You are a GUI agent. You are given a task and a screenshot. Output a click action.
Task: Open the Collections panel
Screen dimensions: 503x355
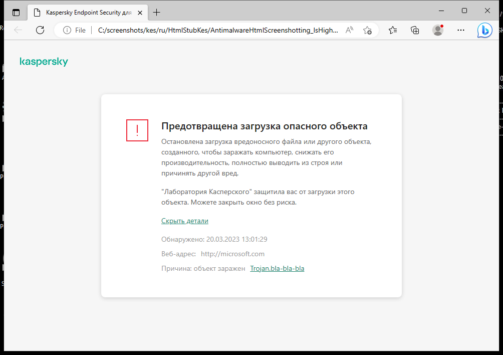pos(415,30)
